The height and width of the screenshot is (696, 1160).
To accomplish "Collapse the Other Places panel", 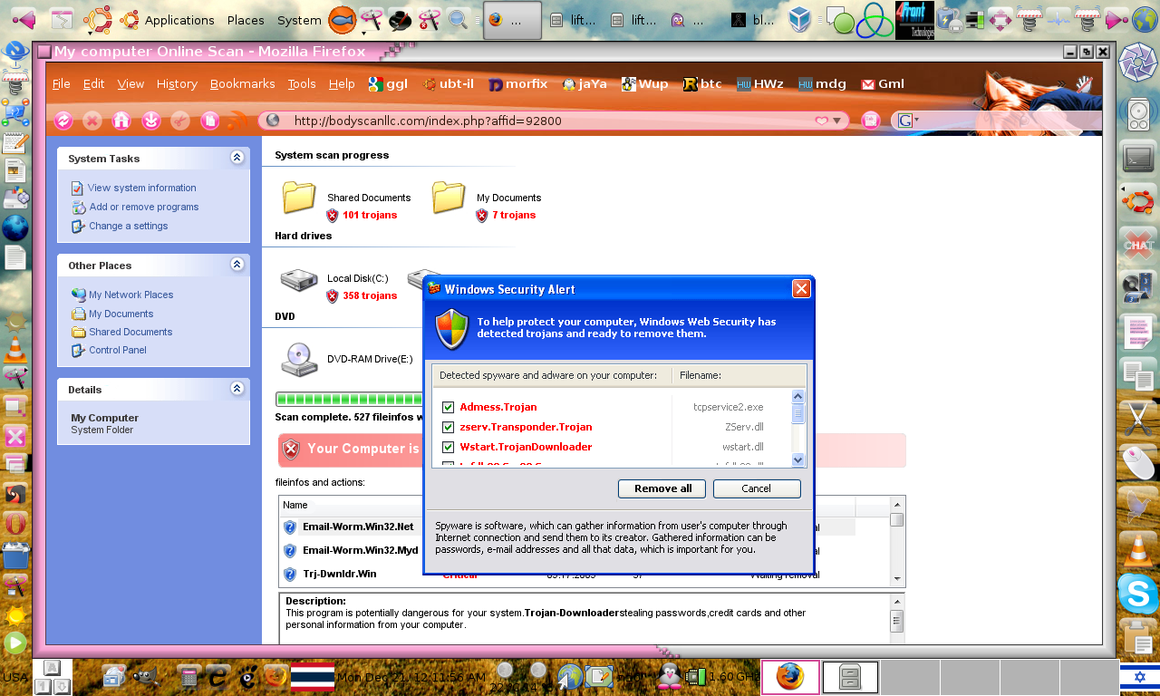I will (237, 265).
